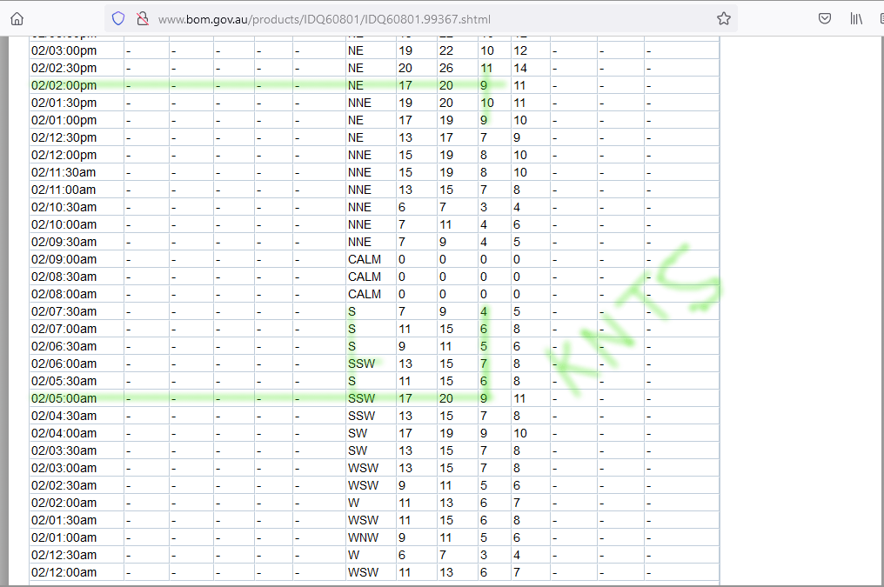Click the 02/10:30am time cell
884x587 pixels.
(64, 207)
